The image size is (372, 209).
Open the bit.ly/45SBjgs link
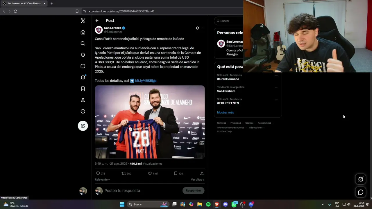146,81
